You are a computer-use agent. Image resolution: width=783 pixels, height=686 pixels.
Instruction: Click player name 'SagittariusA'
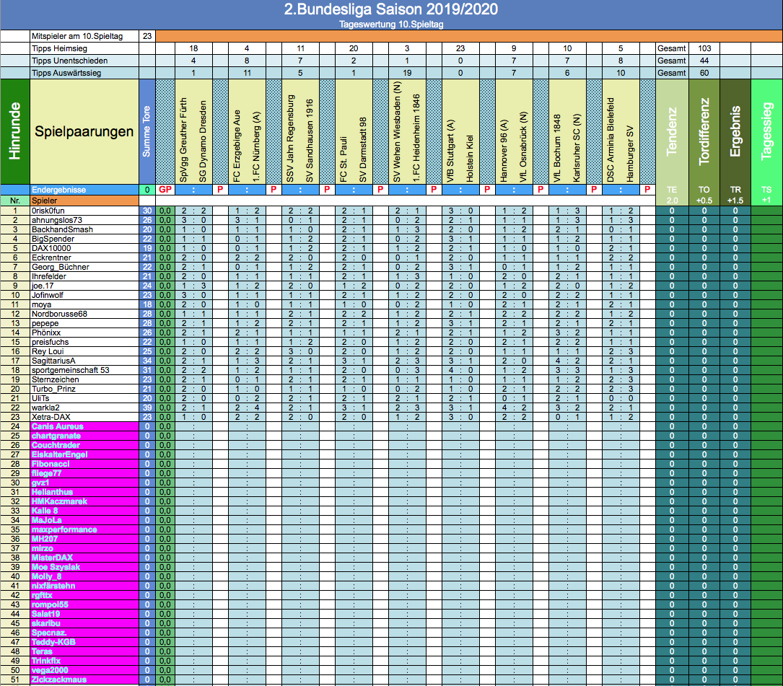tap(53, 361)
